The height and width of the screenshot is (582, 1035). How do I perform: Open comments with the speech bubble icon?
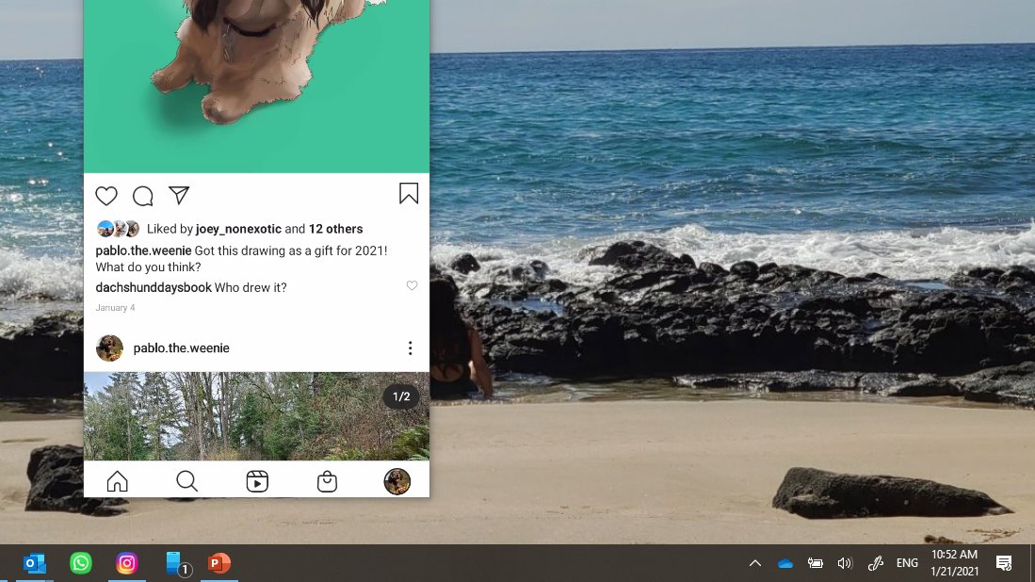click(x=142, y=195)
